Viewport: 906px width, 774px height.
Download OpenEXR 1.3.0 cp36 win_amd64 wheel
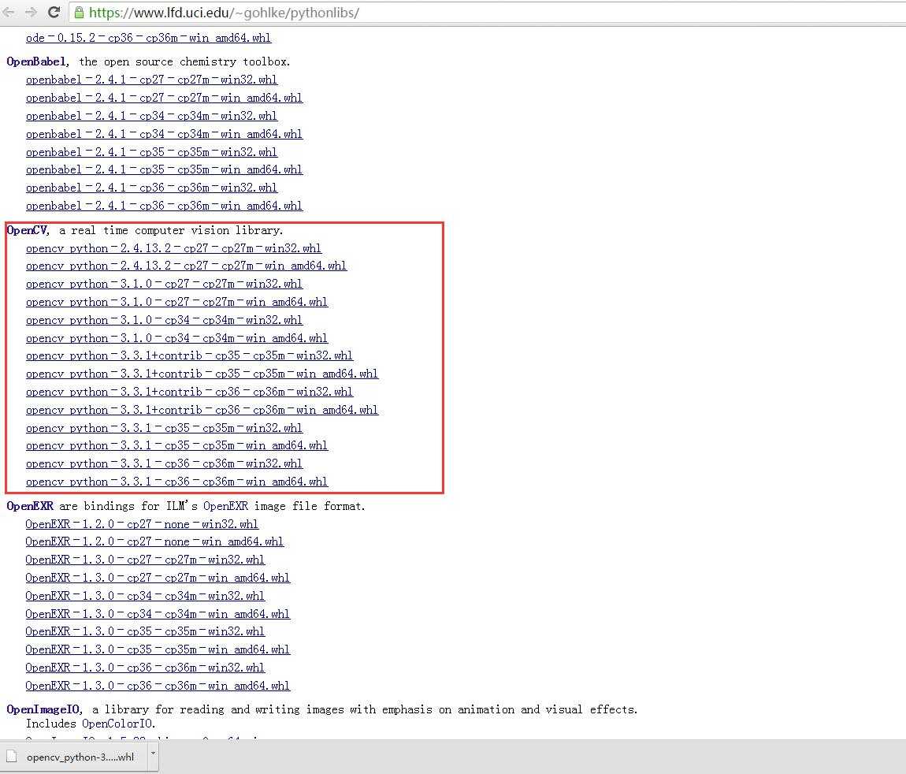(158, 686)
